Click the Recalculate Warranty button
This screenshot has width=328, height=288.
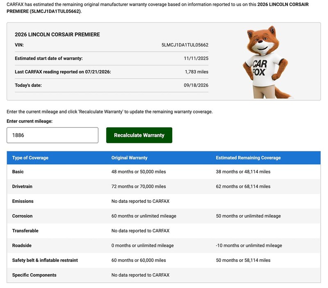point(139,135)
